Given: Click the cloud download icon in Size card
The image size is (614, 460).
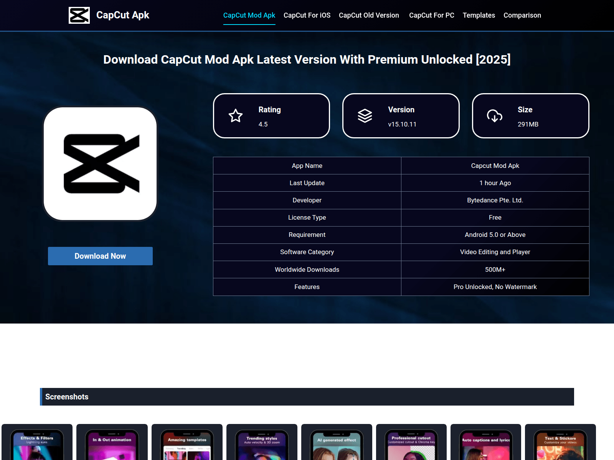Looking at the screenshot, I should coord(495,116).
